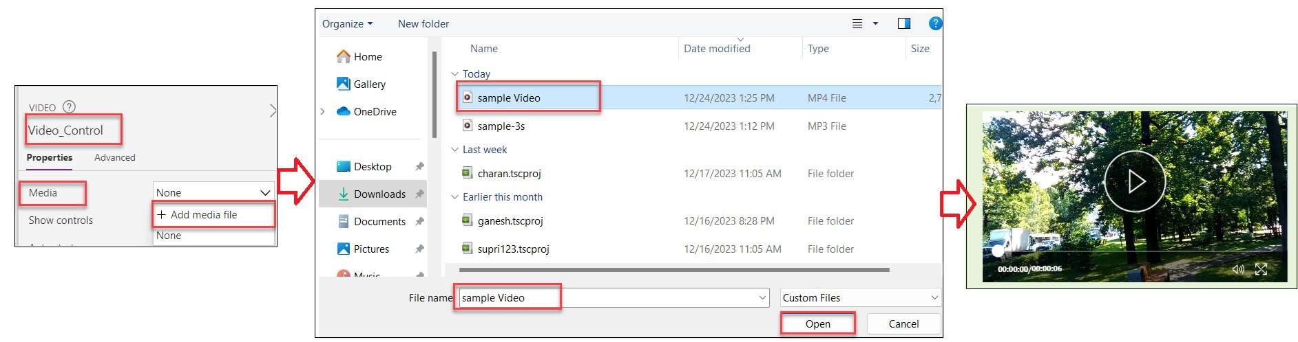
Task: Change view layout icon in file dialog
Action: [x=857, y=23]
